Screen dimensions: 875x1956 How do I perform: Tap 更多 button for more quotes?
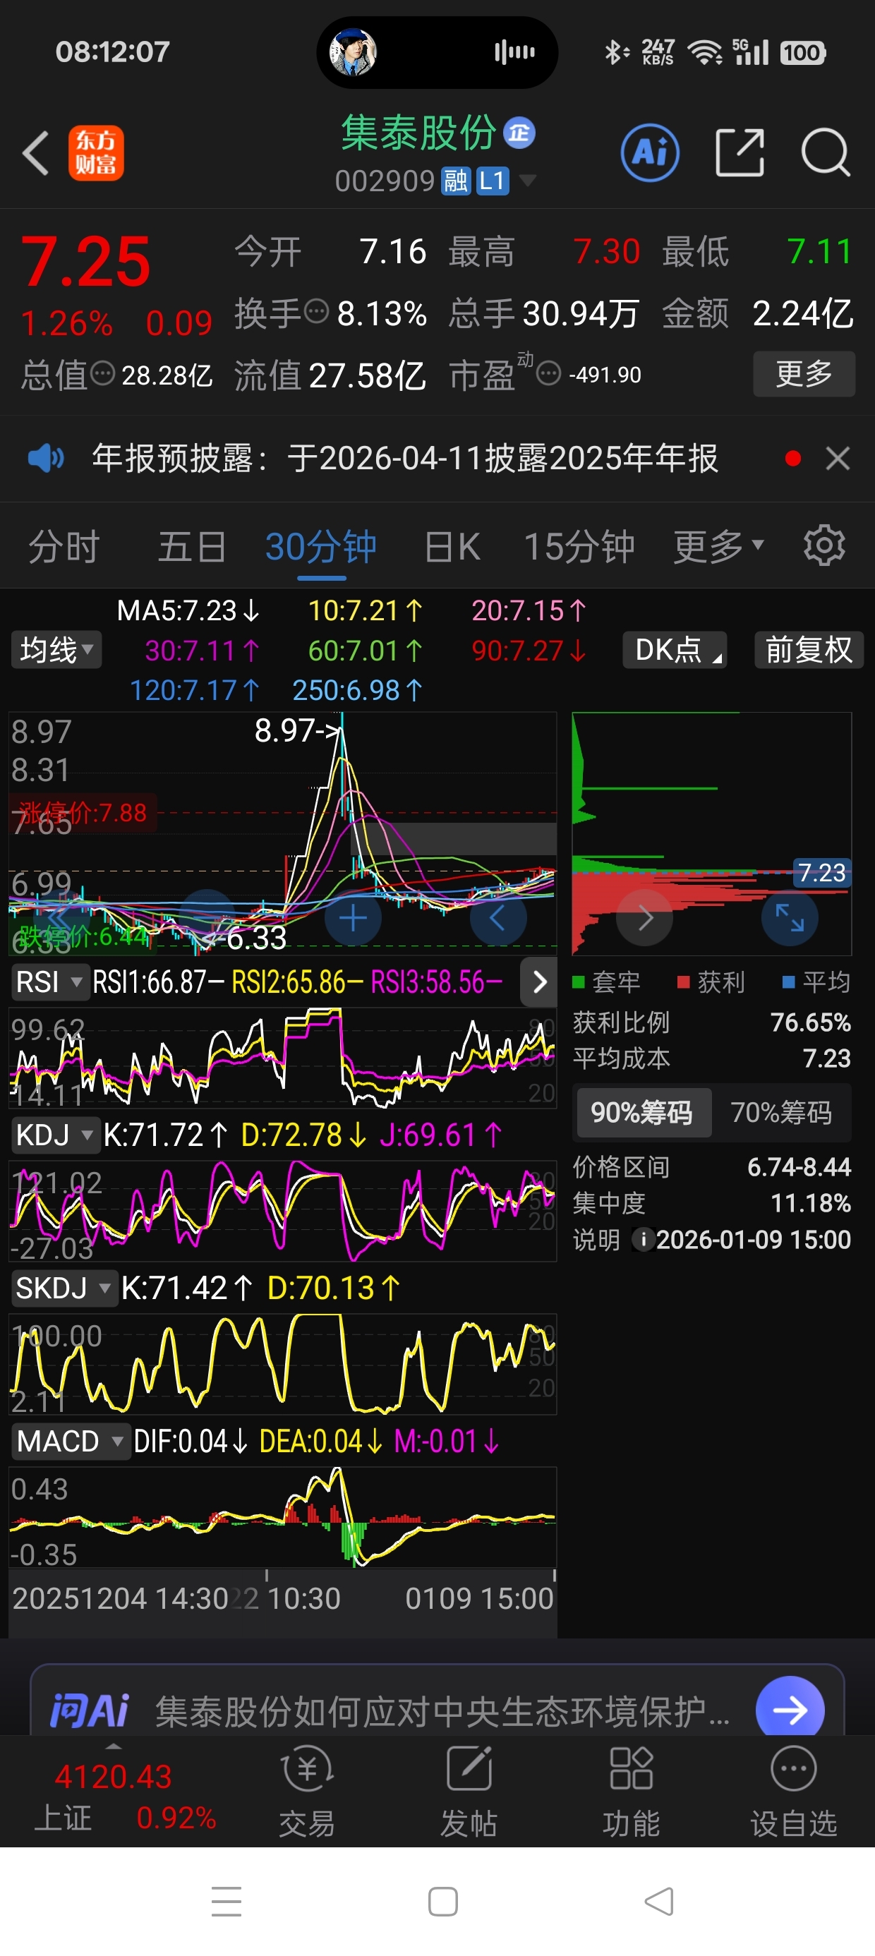click(x=804, y=373)
